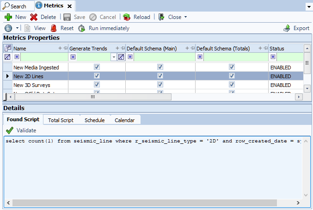Click the column chooser icon beside Name
313x210 pixels.
pyautogui.click(x=7, y=48)
